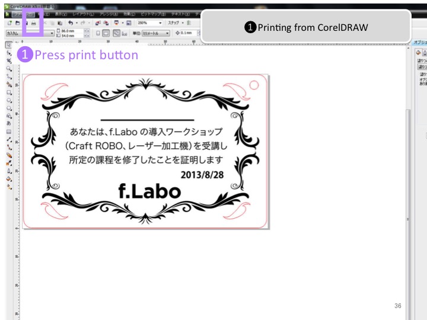Image resolution: width=427 pixels, height=320 pixels.
Task: Click the Import icon in the toolbar
Action: pos(98,23)
